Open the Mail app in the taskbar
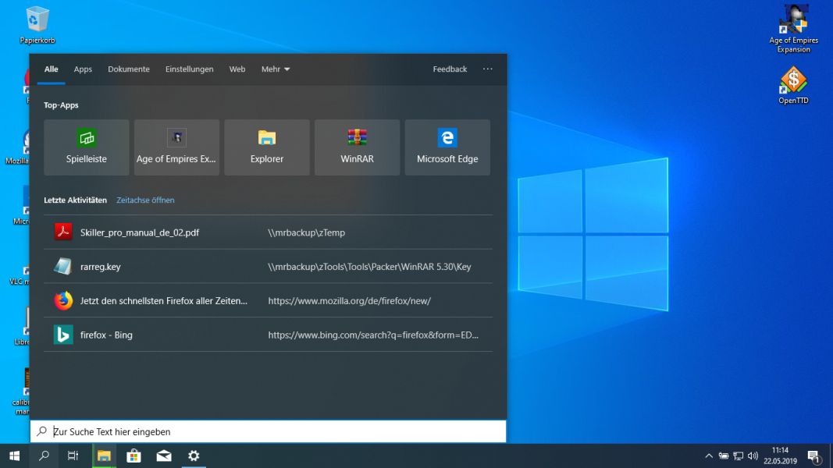Screen dimensions: 833x468 pos(164,456)
